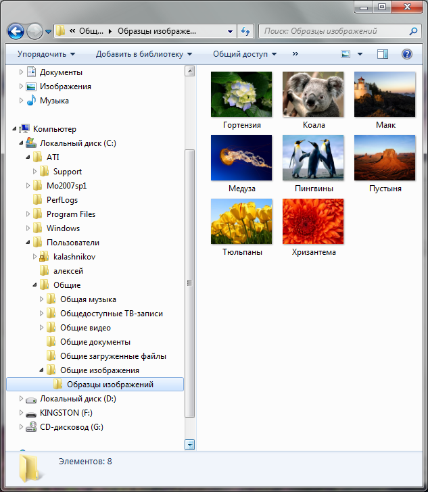Click the refresh button beside address bar
The width and height of the screenshot is (428, 492).
tap(245, 31)
